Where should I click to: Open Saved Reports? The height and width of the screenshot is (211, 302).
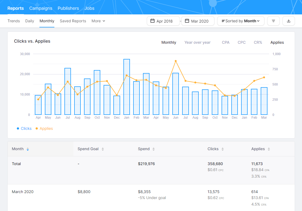point(73,21)
